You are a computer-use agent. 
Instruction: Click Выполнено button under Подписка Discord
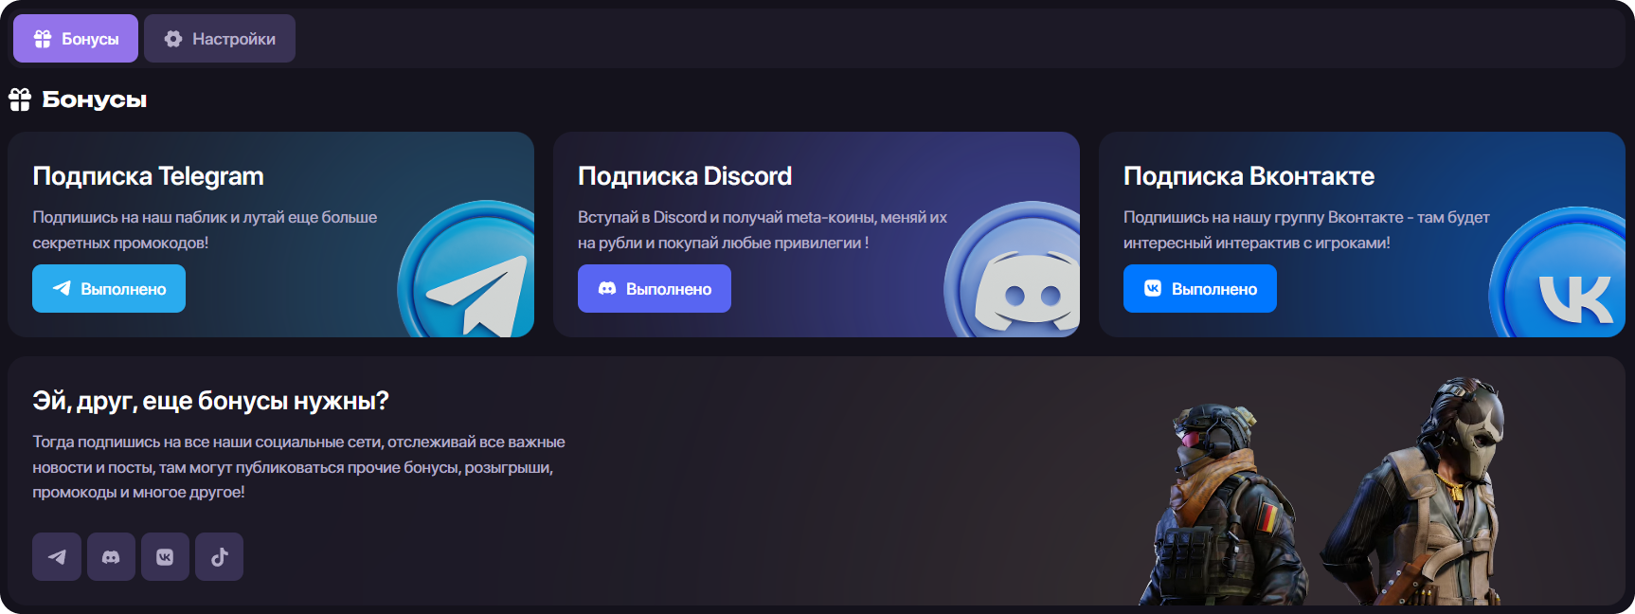click(655, 289)
